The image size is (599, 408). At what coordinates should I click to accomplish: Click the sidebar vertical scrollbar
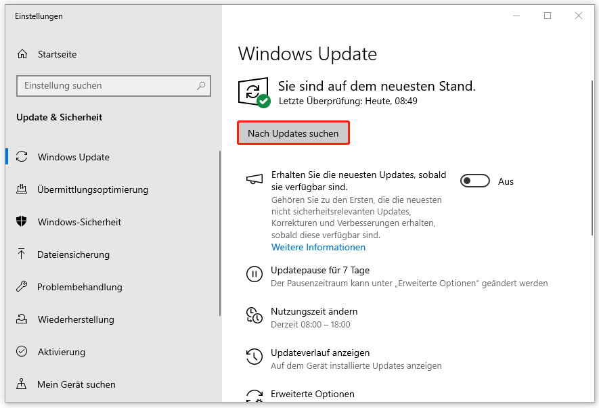tap(220, 233)
